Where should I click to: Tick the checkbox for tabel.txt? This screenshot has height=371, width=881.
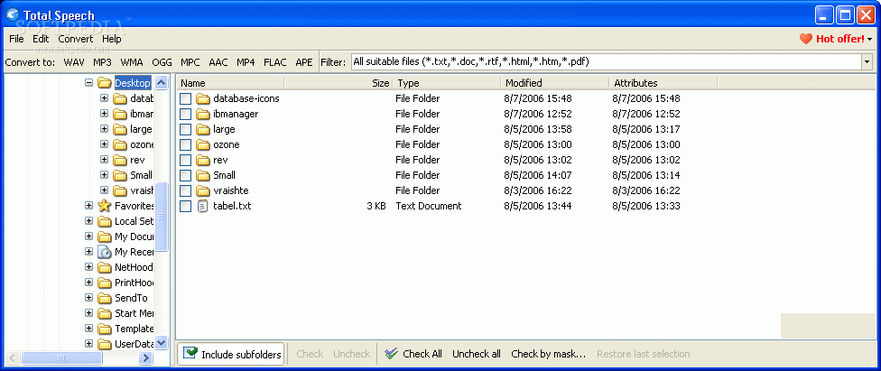(x=185, y=206)
